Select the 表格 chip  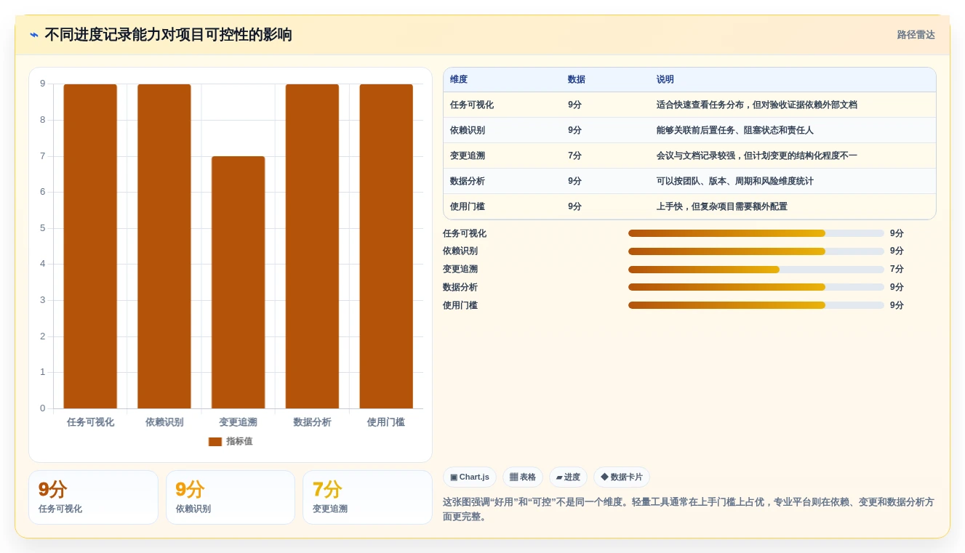coord(523,477)
